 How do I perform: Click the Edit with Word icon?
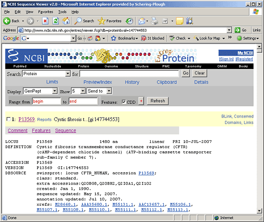click(165, 21)
